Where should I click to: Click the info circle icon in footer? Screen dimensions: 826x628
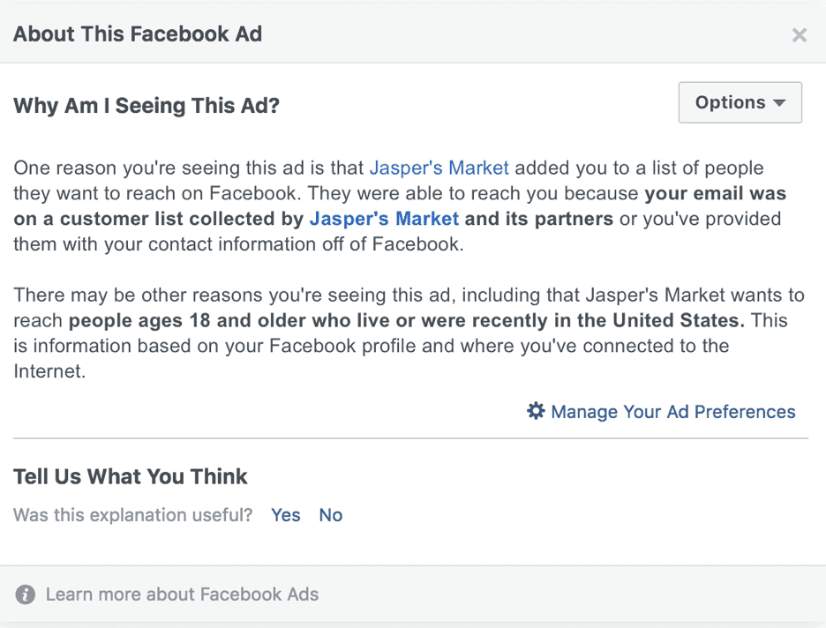tap(26, 594)
